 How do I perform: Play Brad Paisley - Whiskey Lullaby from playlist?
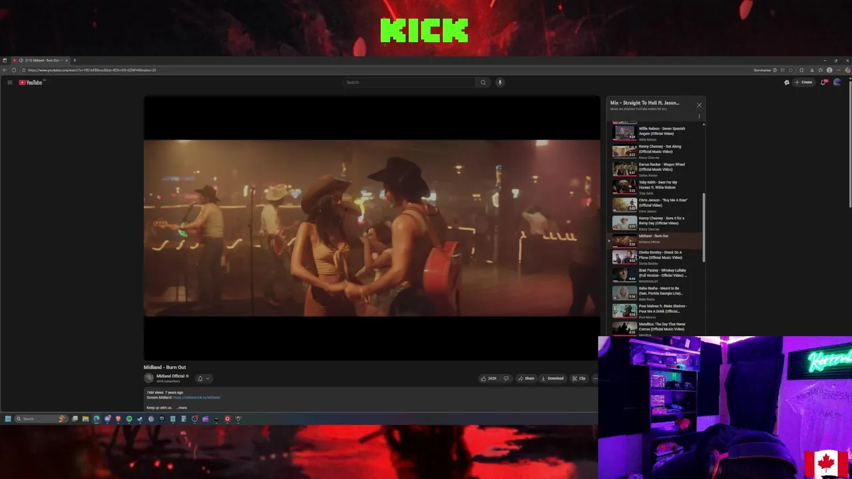pyautogui.click(x=656, y=275)
